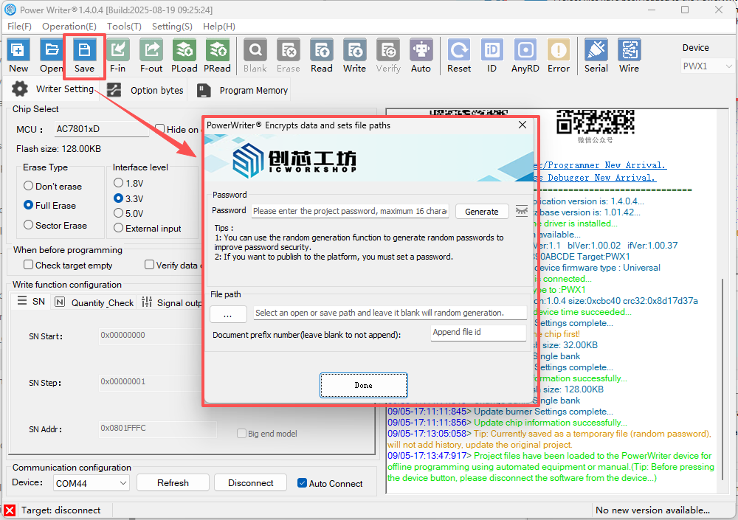Click the Disconnect button
Screen dimensions: 738x520
[250, 483]
